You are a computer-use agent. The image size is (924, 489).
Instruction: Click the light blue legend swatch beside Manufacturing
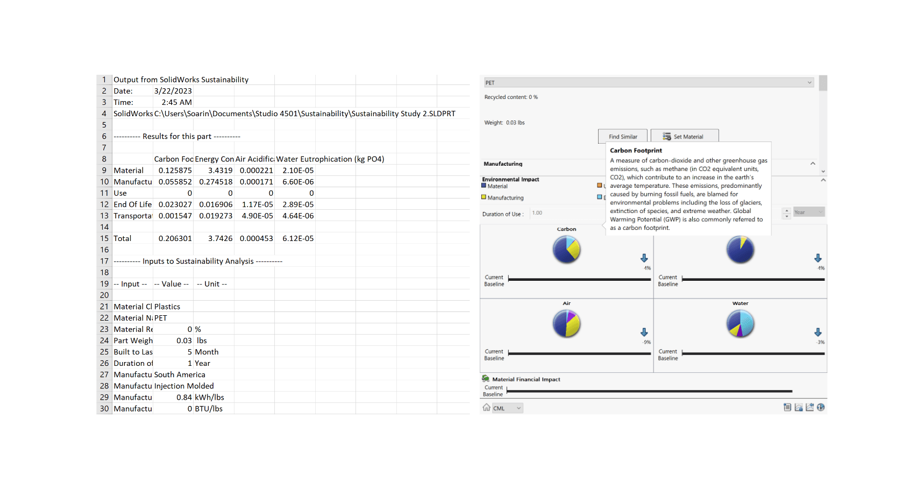pos(600,197)
